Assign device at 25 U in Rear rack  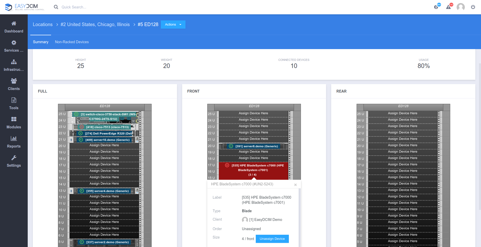403,114
